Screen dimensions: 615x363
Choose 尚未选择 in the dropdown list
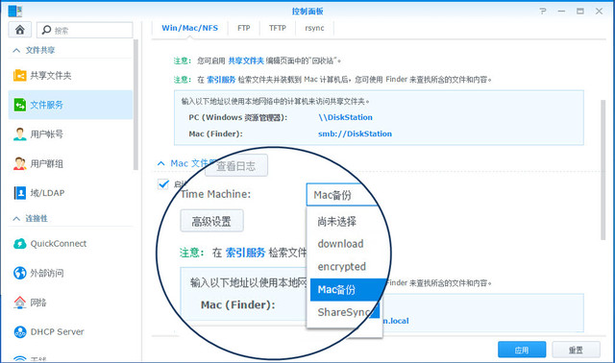point(337,222)
